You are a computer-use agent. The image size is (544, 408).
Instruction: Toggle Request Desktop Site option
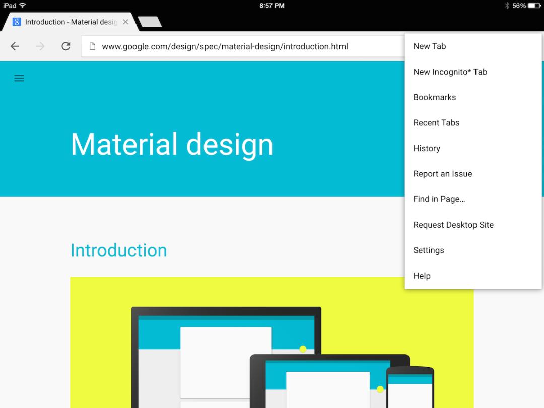(453, 225)
